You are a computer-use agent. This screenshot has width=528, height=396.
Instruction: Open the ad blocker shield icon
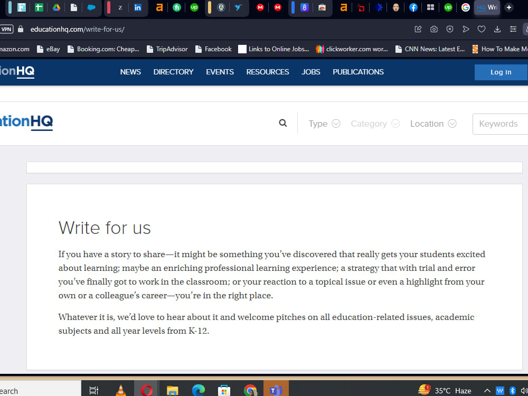click(x=449, y=29)
